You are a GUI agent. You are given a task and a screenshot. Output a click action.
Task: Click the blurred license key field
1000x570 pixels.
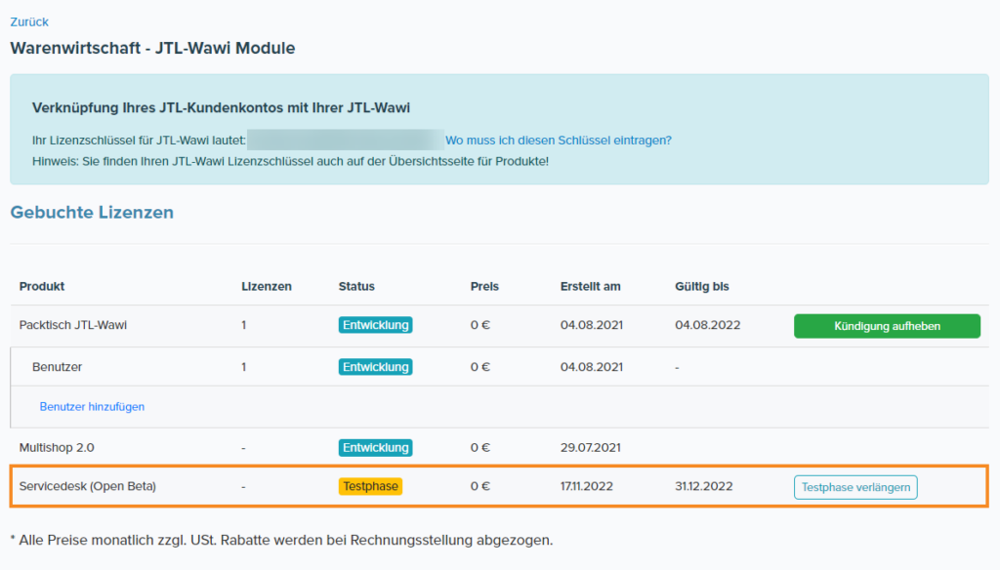pyautogui.click(x=345, y=140)
